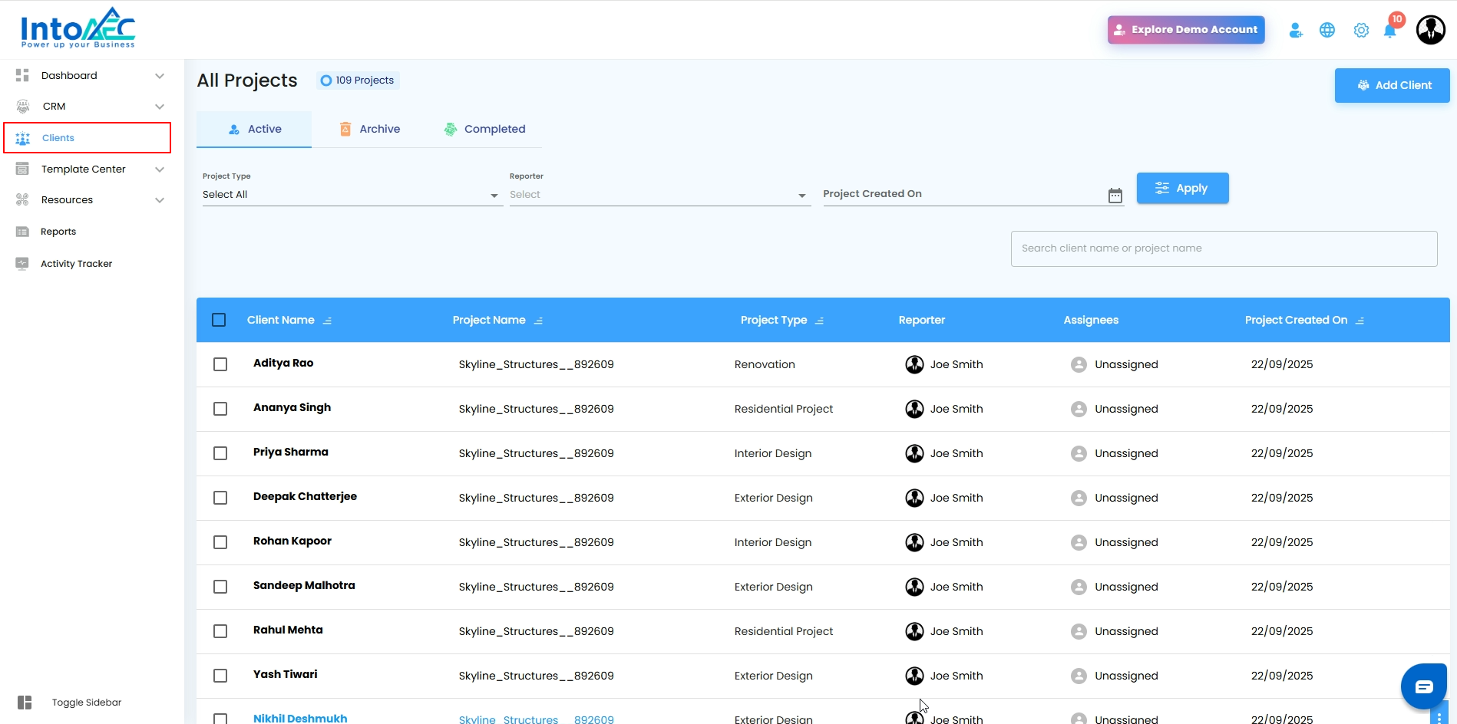Check the box for Aditya Rao
Screen dimensions: 1457x724
coord(220,364)
